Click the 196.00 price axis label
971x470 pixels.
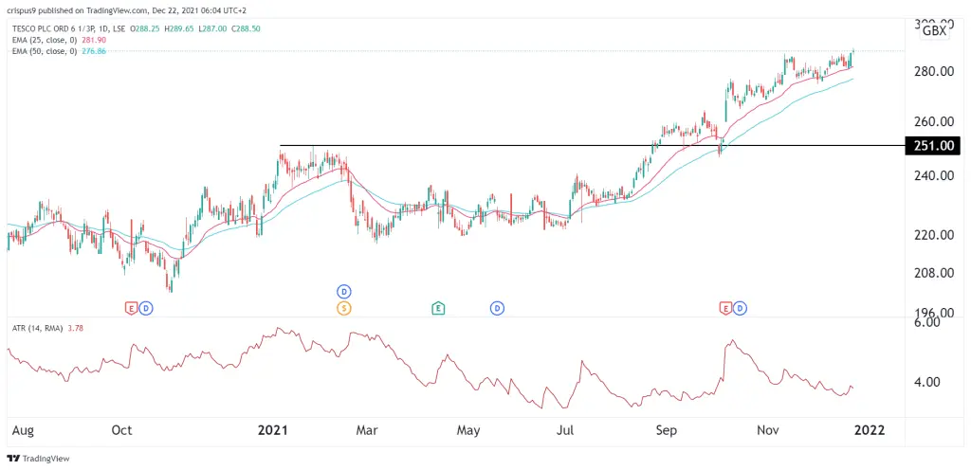point(935,313)
